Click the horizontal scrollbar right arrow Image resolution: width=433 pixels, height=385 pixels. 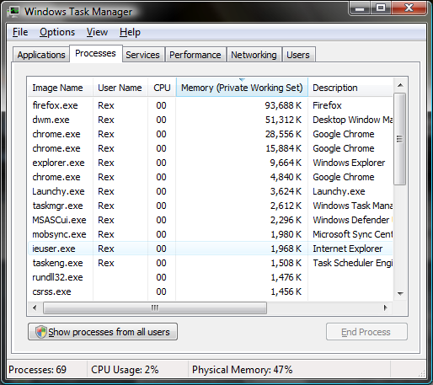pyautogui.click(x=386, y=307)
